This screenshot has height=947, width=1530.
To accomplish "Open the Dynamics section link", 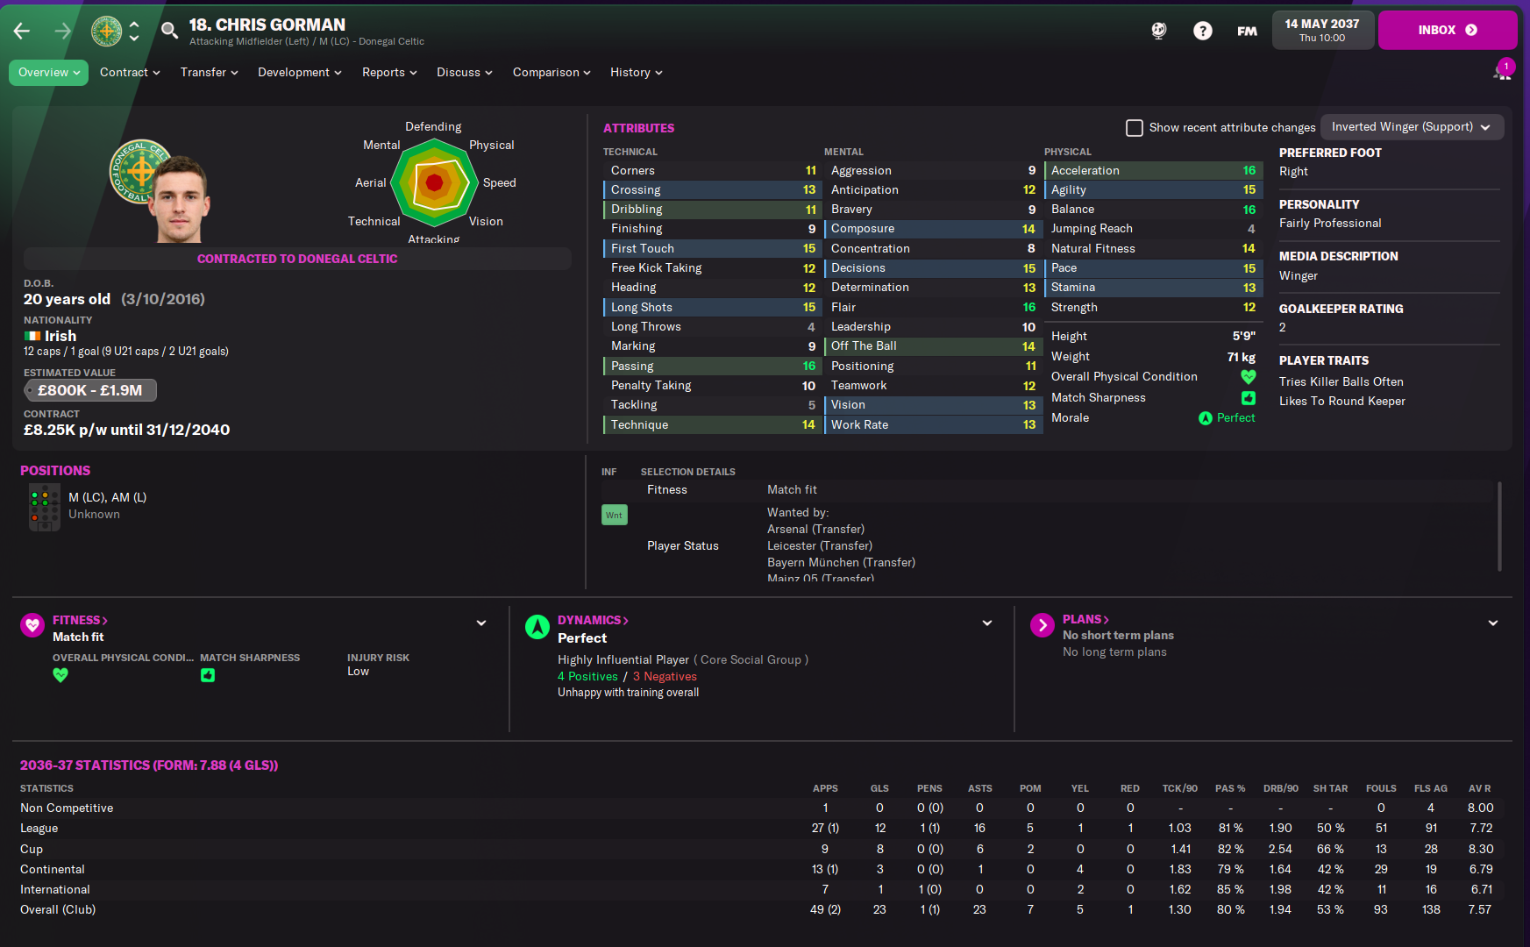I will [x=593, y=620].
